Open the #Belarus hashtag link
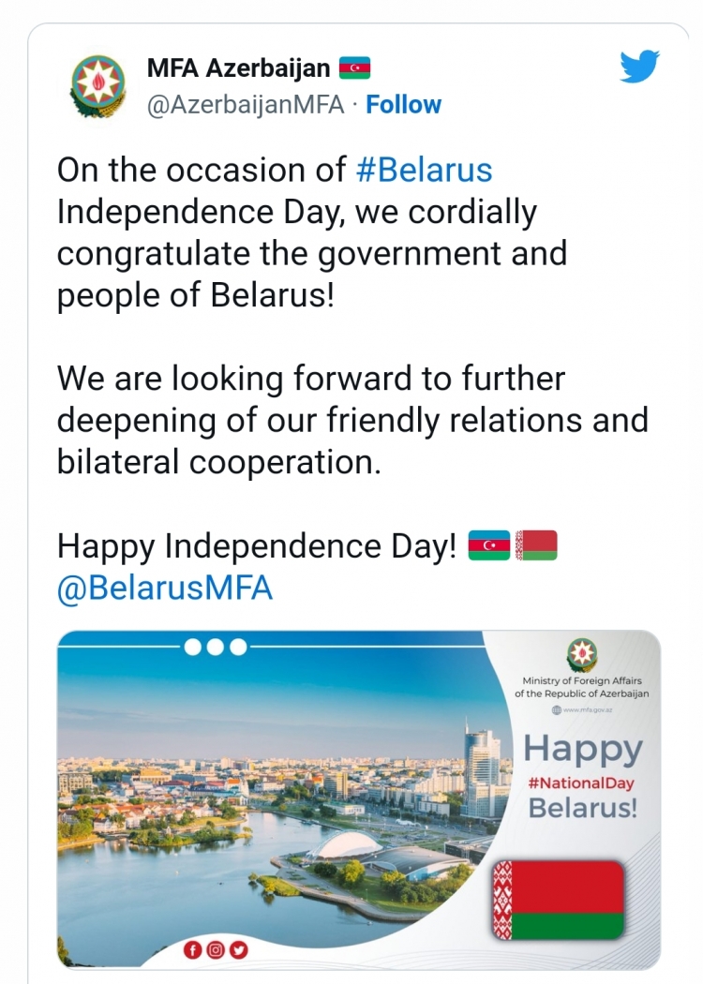 424,170
